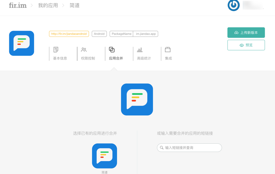Click the large 简道 app icon in header
275x174 pixels.
[22, 43]
